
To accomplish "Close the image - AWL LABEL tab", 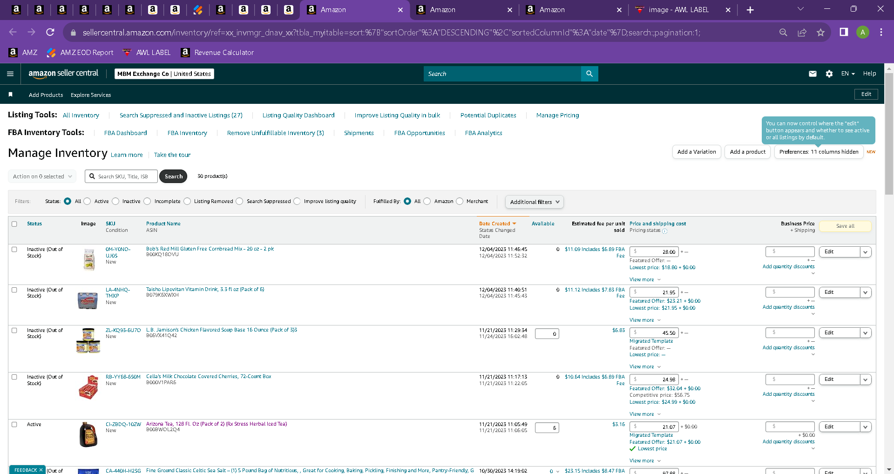I will pyautogui.click(x=728, y=10).
